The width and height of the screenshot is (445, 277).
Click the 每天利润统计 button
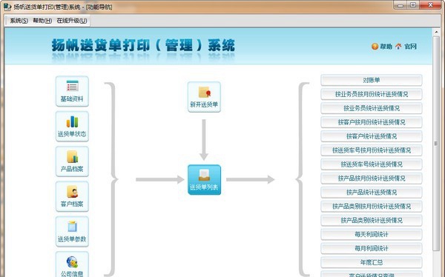(372, 235)
